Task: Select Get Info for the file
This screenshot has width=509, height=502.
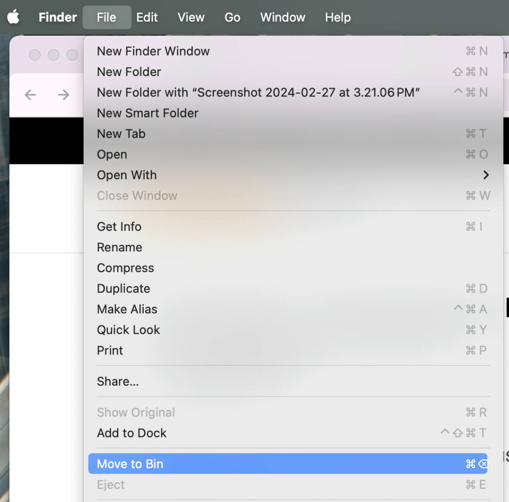Action: click(x=119, y=226)
